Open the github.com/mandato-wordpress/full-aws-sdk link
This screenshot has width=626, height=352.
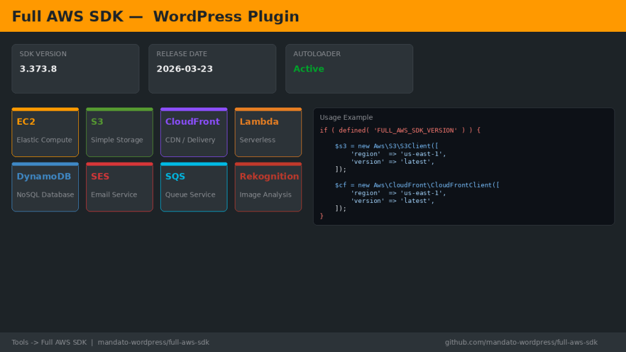pos(521,342)
